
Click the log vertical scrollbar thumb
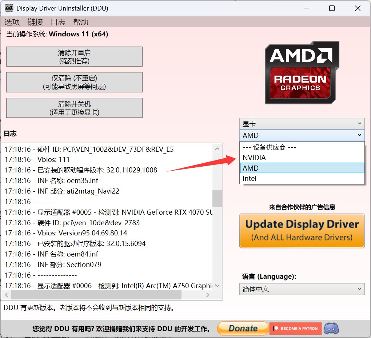tap(217, 198)
